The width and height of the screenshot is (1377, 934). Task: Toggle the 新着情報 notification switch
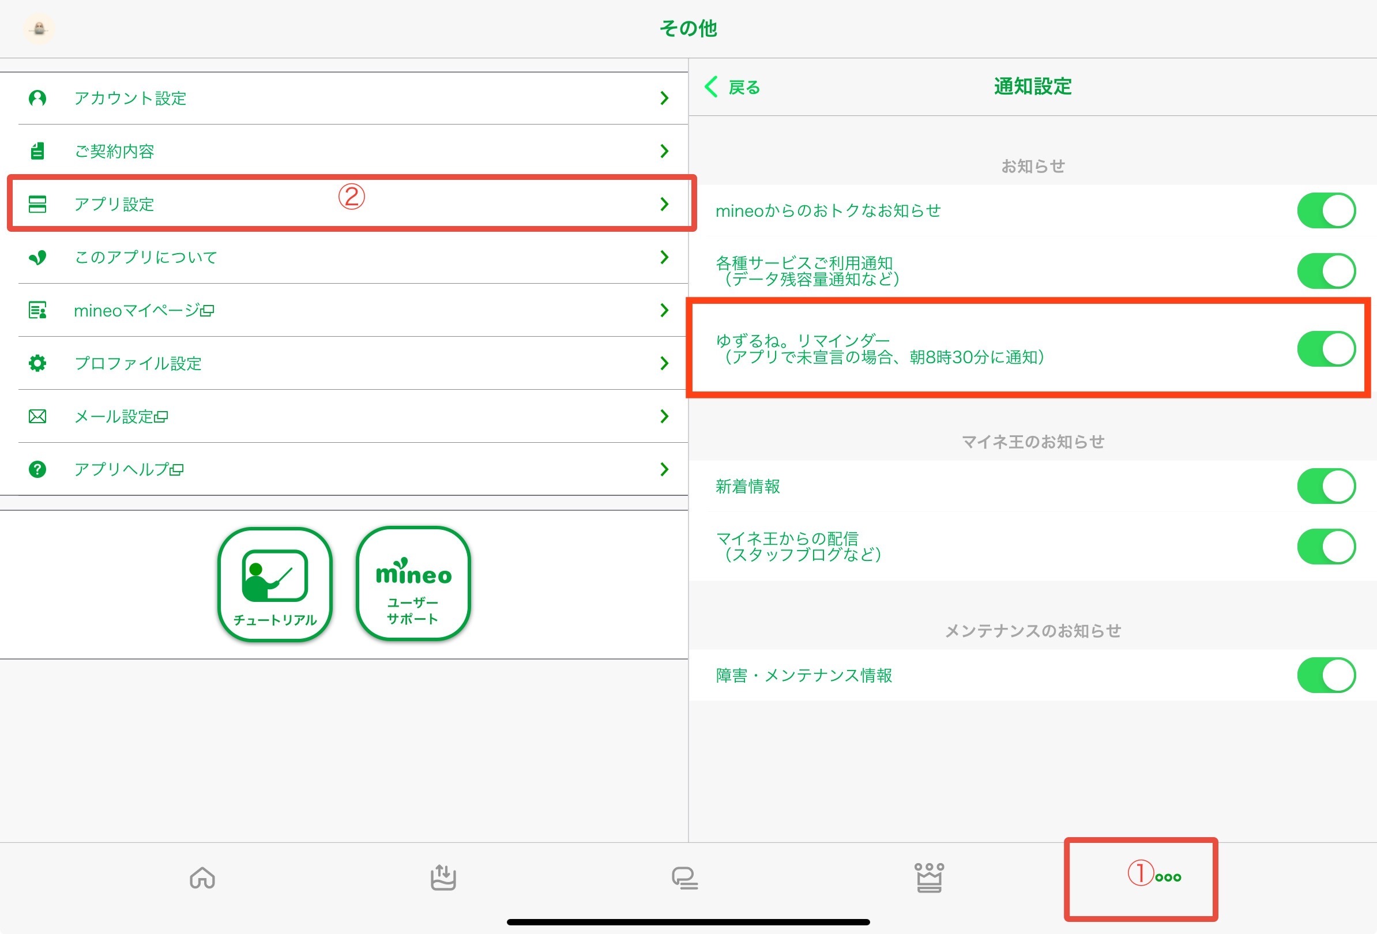pyautogui.click(x=1326, y=486)
